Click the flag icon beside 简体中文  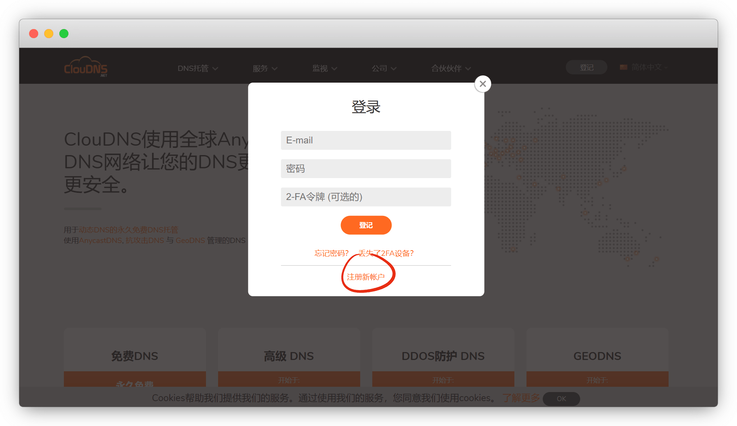coord(624,67)
